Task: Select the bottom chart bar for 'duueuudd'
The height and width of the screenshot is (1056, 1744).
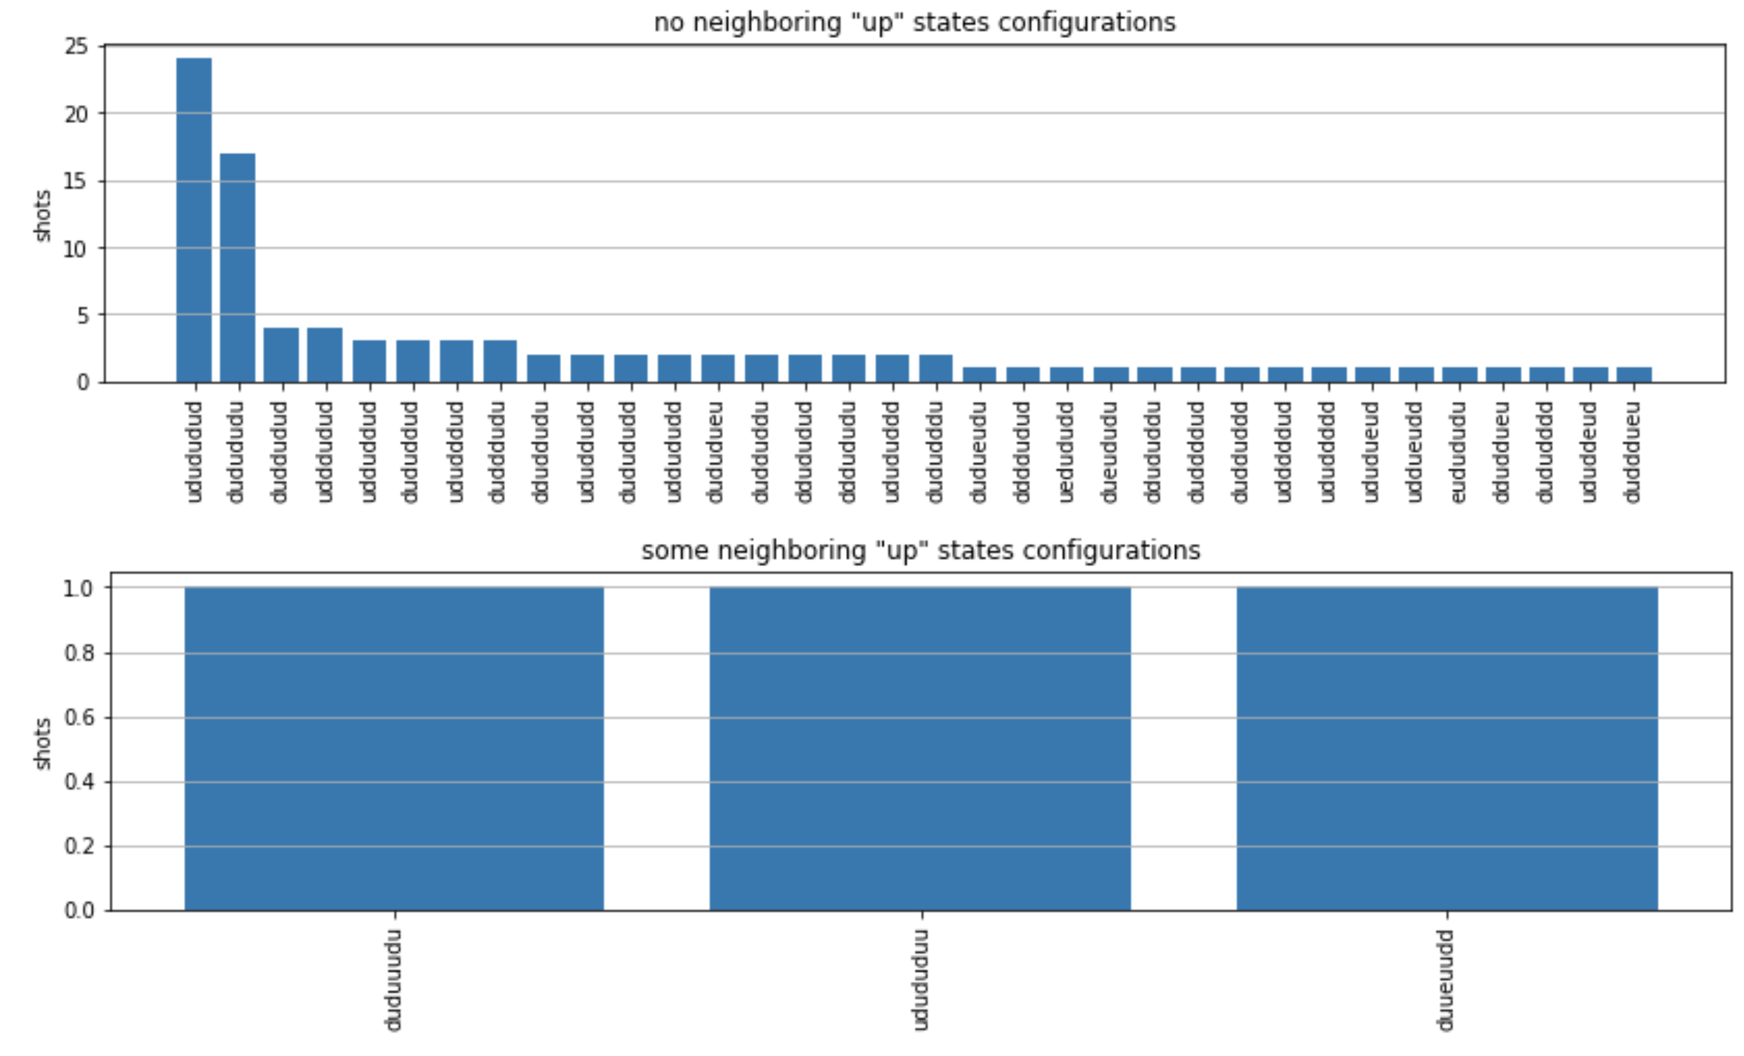Action: [1447, 749]
